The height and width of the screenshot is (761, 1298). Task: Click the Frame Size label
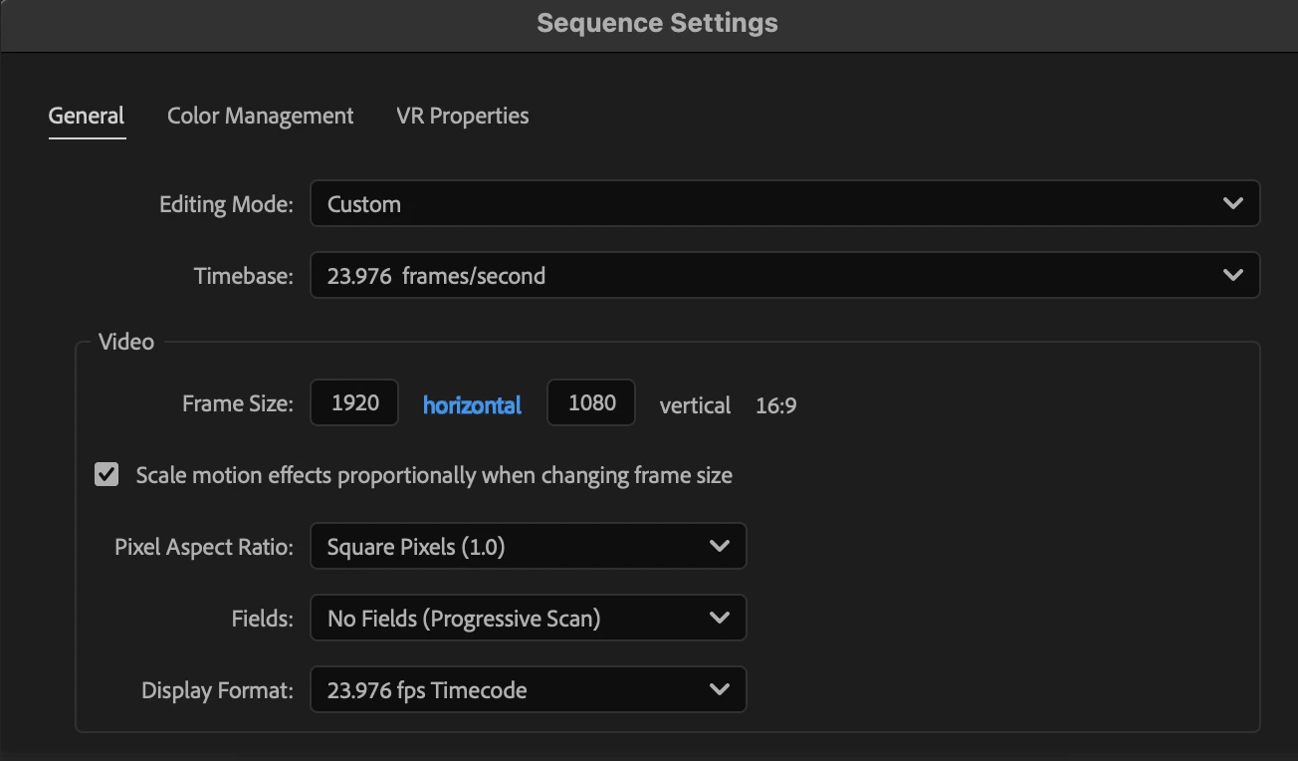[x=237, y=403]
